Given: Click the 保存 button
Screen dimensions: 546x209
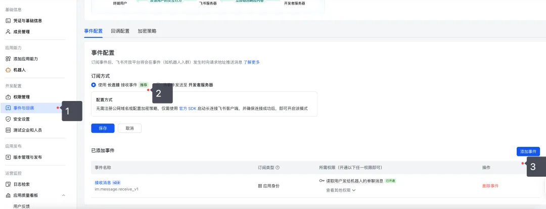Looking at the screenshot, I should 103,128.
